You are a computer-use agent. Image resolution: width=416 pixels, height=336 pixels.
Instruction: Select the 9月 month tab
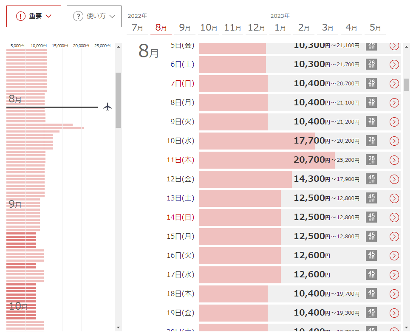click(x=185, y=28)
